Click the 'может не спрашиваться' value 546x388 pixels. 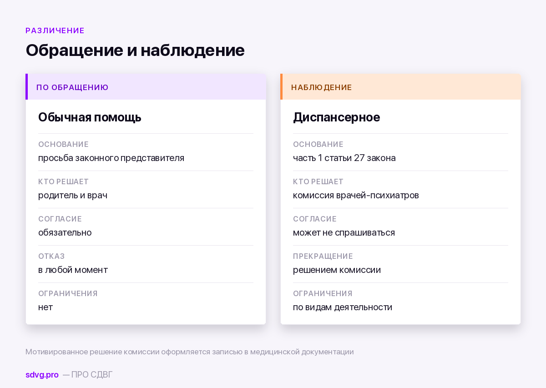click(344, 233)
